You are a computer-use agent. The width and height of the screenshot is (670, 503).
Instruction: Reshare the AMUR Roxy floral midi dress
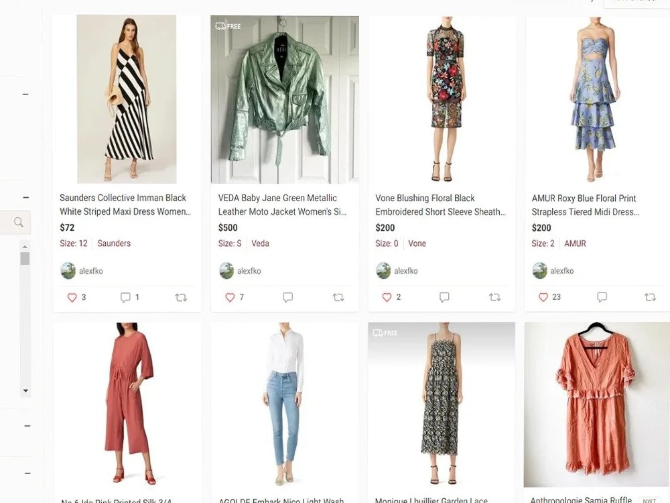[650, 297]
